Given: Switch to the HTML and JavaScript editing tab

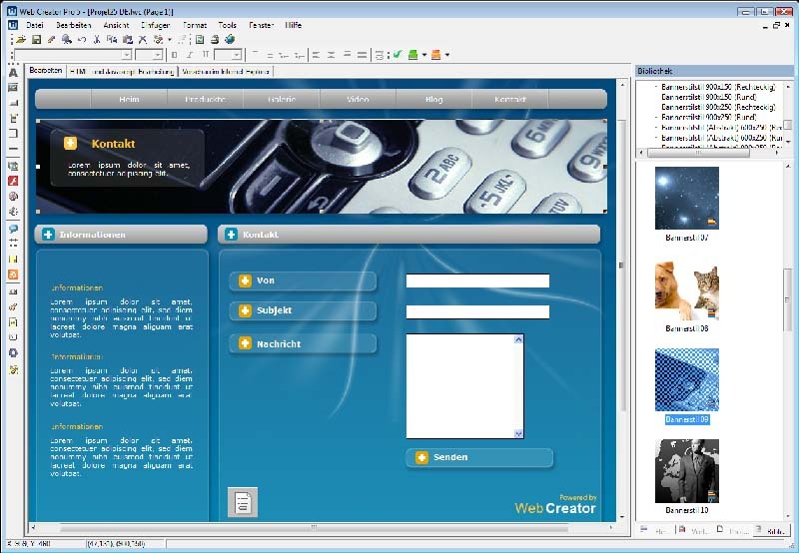Looking at the screenshot, I should coord(122,72).
